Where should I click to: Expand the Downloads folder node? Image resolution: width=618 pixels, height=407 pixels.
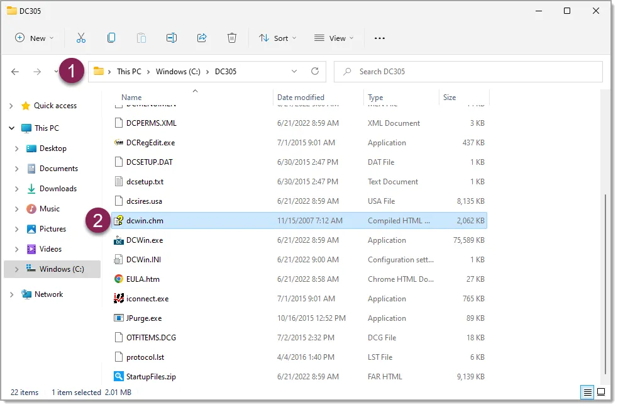16,189
